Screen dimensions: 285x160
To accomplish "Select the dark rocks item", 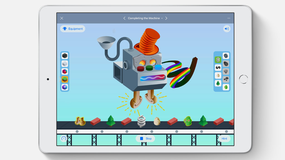I will [226, 79].
